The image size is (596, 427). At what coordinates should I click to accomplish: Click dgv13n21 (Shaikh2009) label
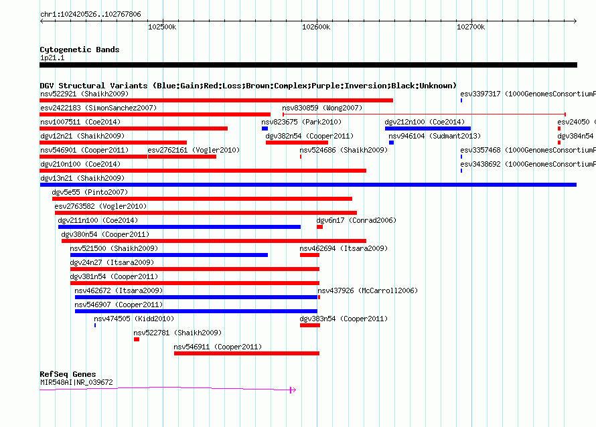pos(82,178)
